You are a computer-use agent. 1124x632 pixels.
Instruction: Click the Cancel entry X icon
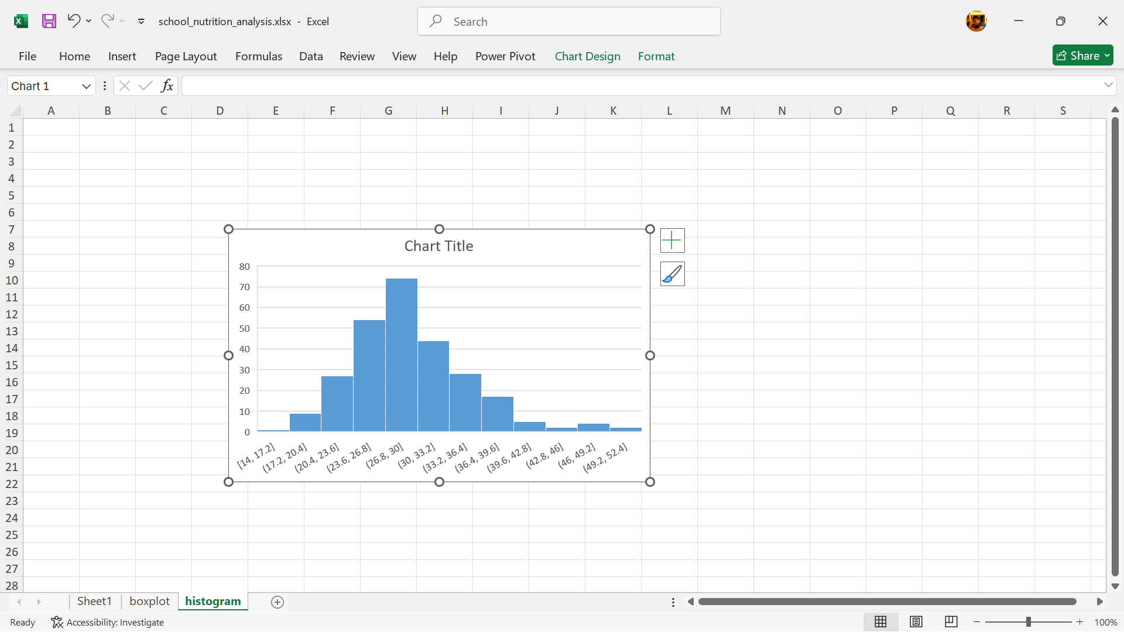(124, 86)
